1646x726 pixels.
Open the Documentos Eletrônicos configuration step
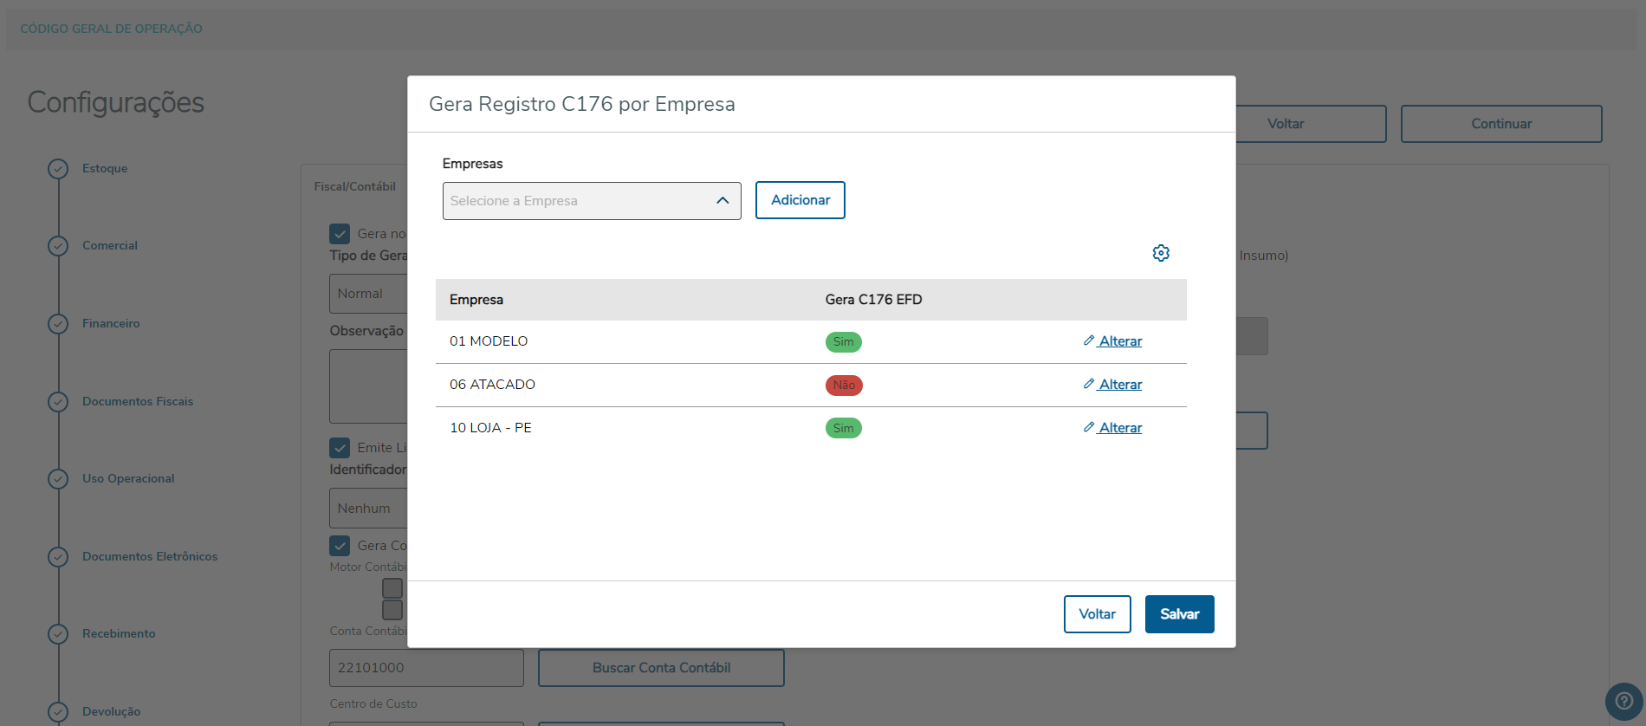[150, 556]
